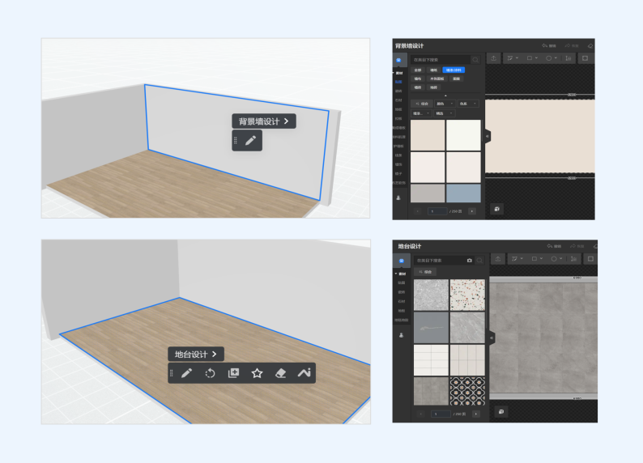The width and height of the screenshot is (643, 463).
Task: Click the camera image-search icon in 地台设计
Action: coord(470,260)
